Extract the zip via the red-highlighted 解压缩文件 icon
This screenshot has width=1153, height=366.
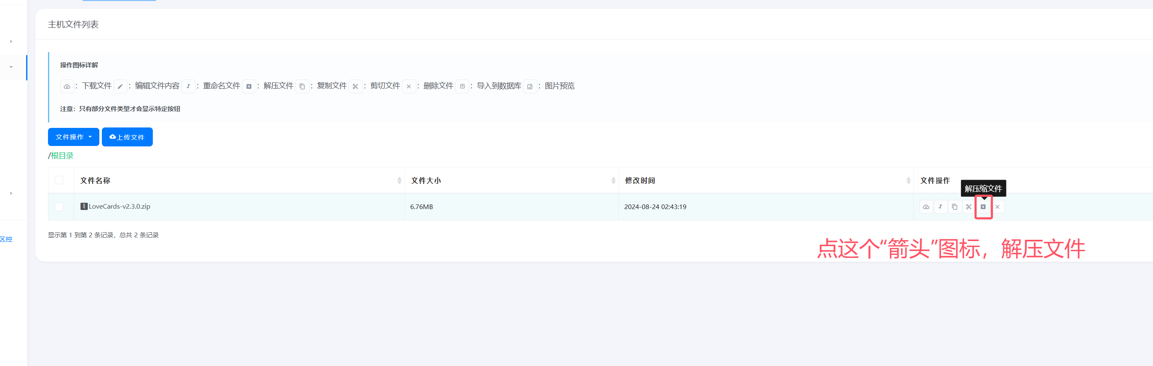(x=983, y=207)
